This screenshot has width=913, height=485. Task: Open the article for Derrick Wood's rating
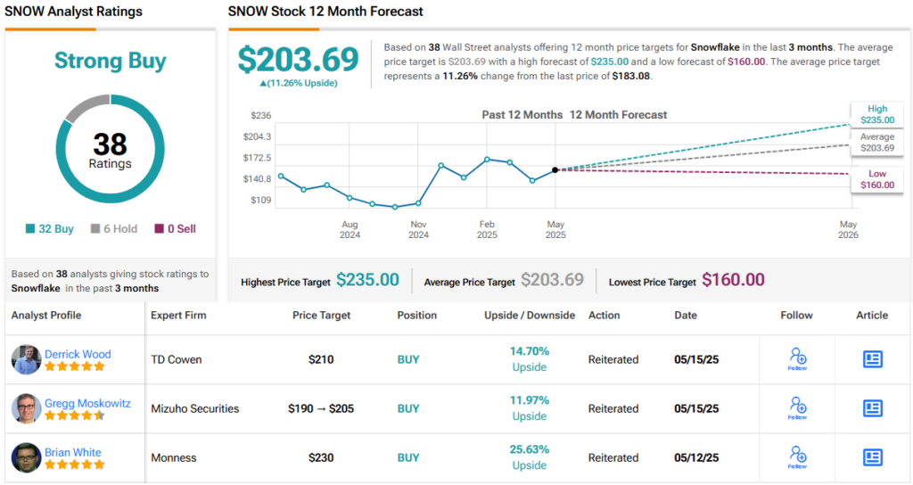pyautogui.click(x=872, y=359)
